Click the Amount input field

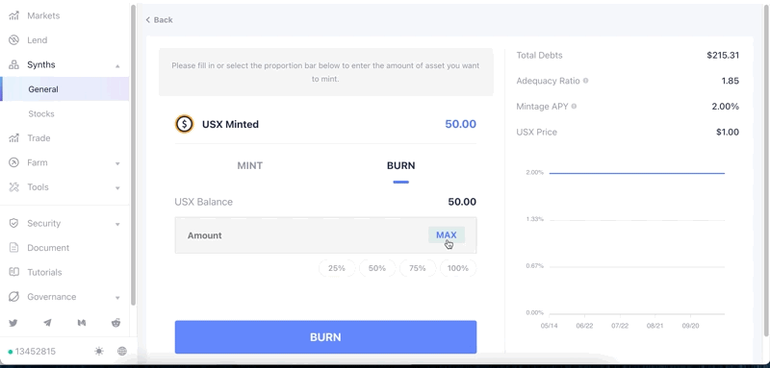point(325,235)
